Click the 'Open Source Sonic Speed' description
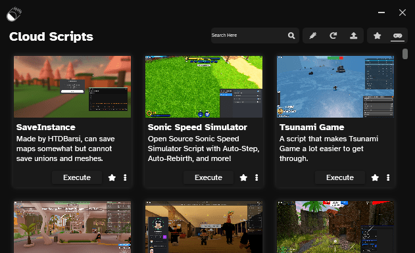Viewport: 415px width, 253px height. pos(203,149)
